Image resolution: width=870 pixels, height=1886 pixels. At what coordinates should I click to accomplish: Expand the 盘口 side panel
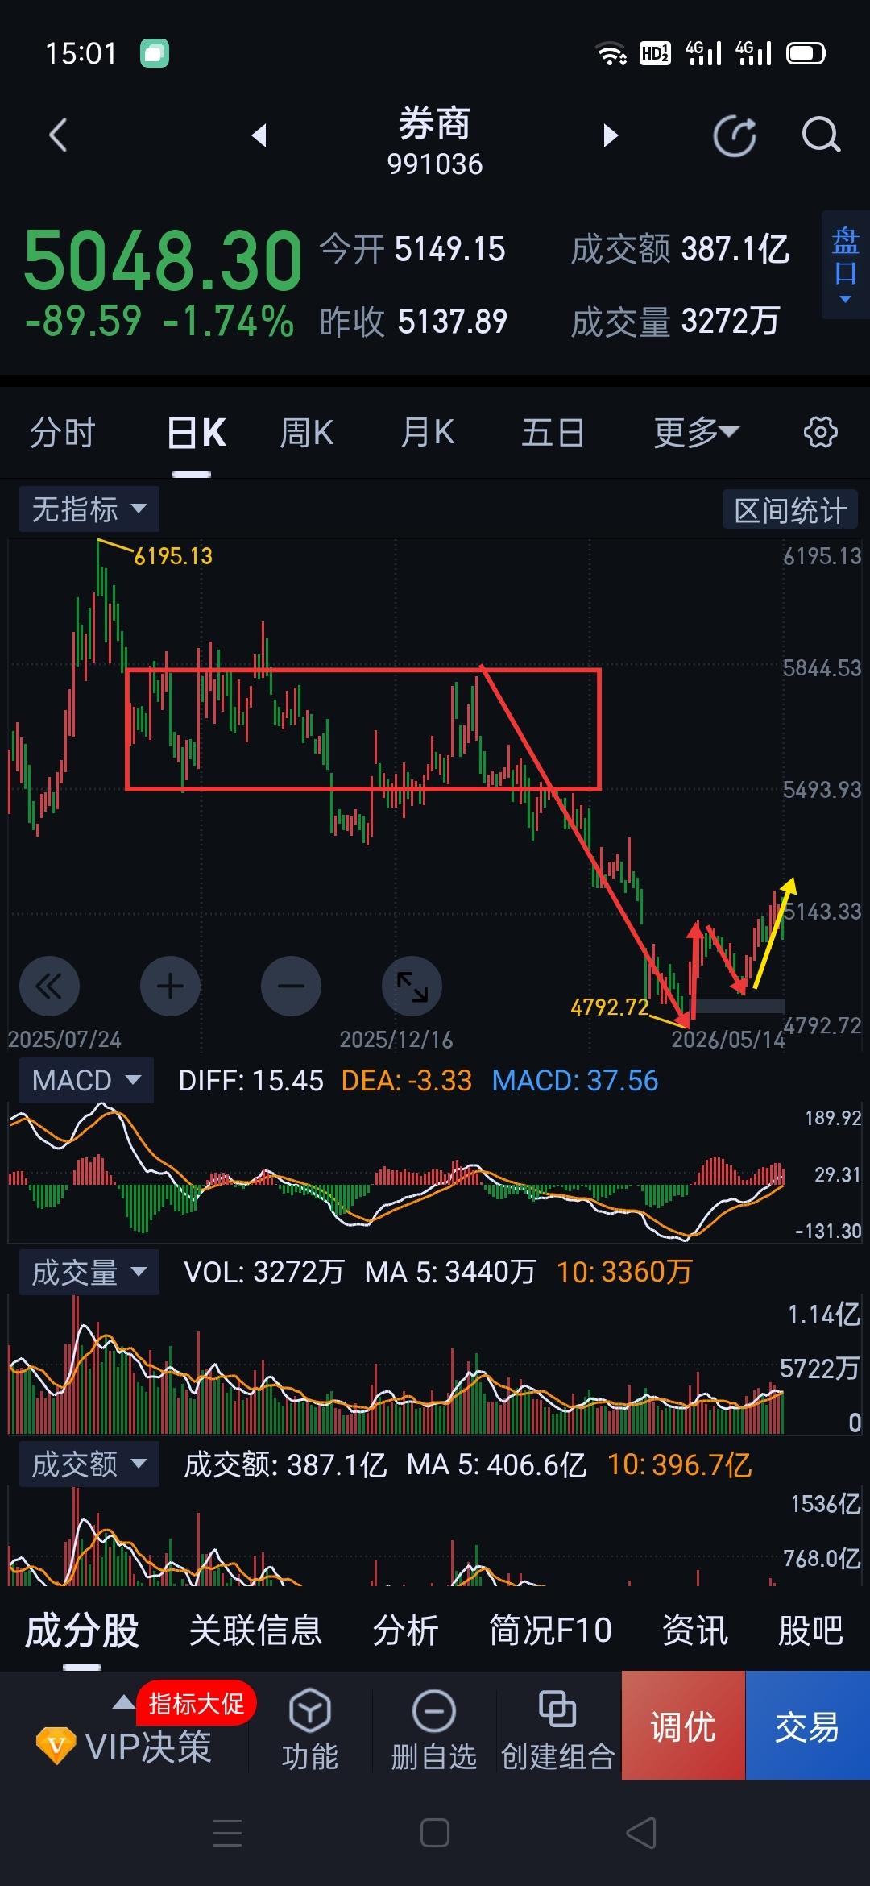coord(845,265)
